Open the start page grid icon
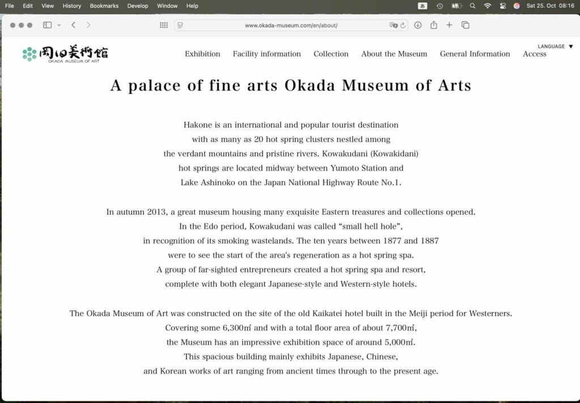The width and height of the screenshot is (580, 403). tap(164, 25)
